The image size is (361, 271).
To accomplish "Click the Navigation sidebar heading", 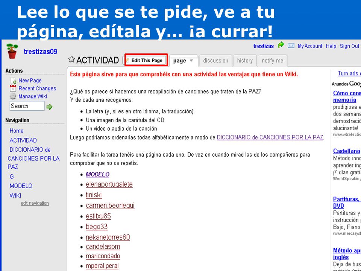I will coord(17,120).
